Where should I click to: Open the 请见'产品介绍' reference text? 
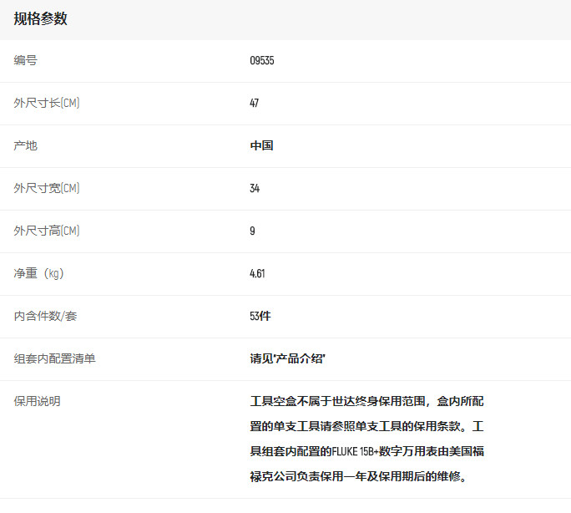(287, 358)
